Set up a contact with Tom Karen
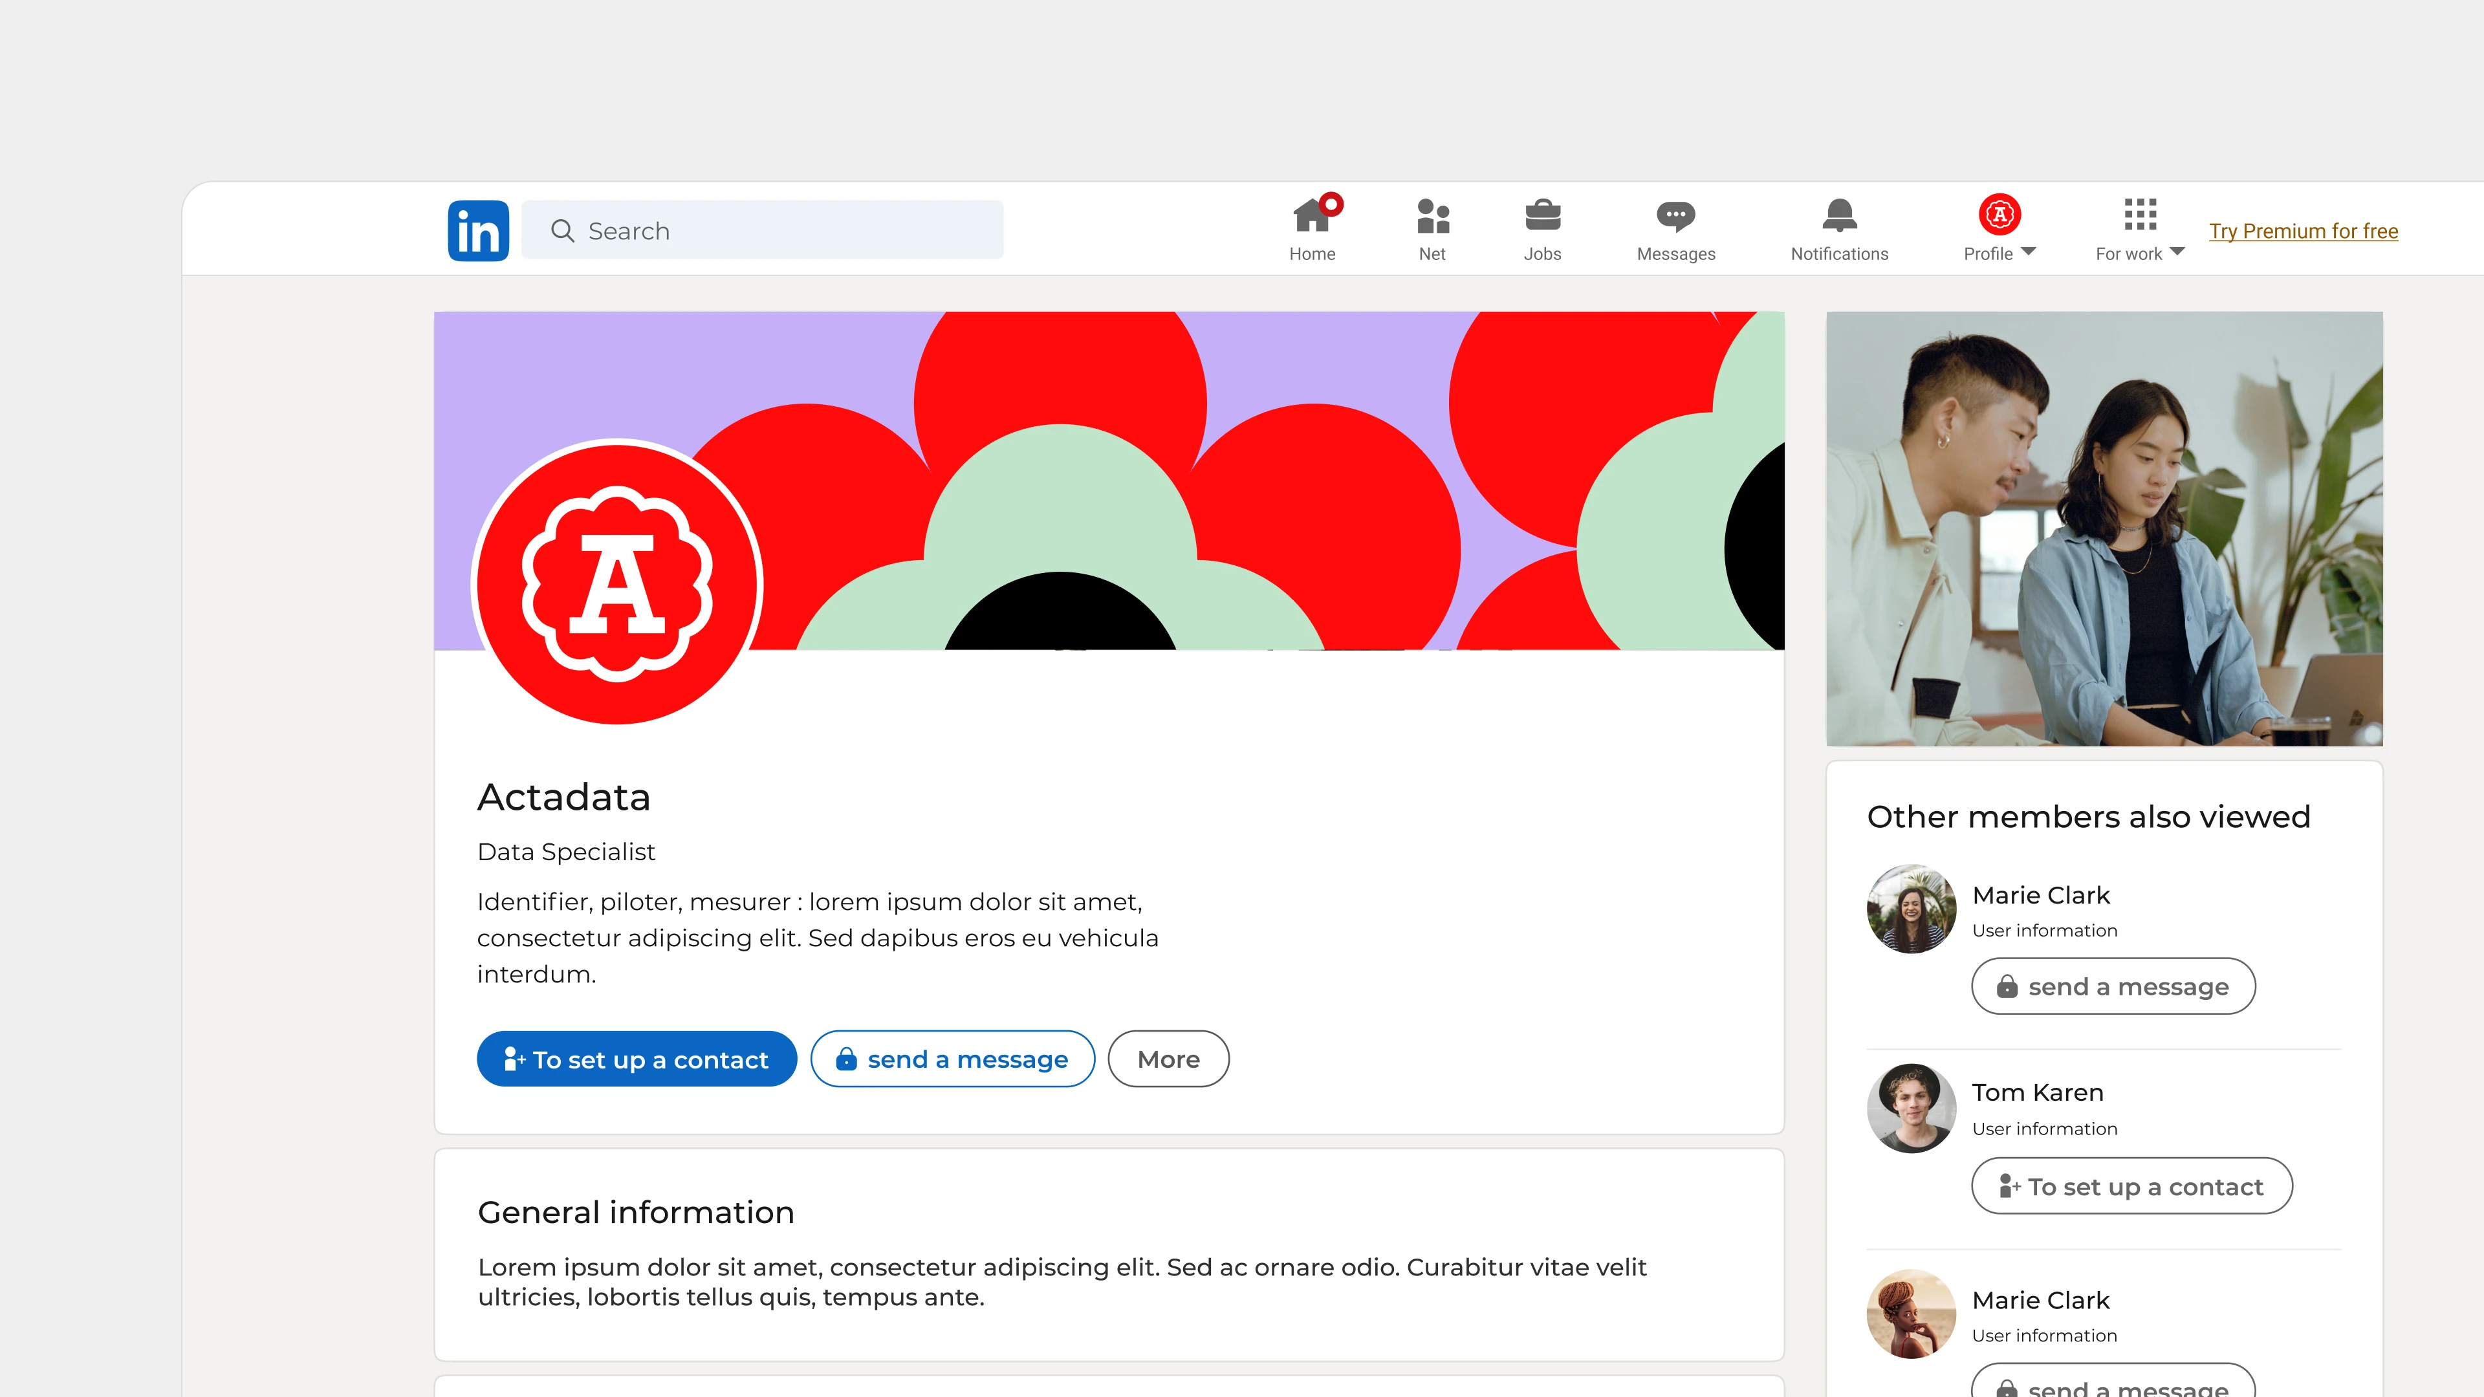This screenshot has height=1397, width=2484. pos(2131,1186)
